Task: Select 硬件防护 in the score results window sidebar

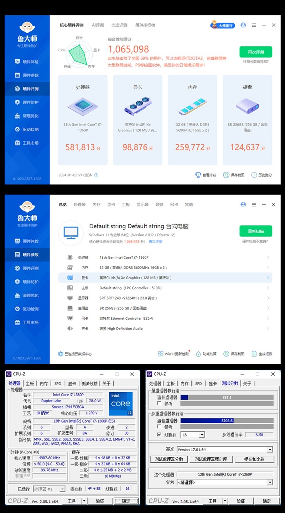Action: tap(27, 103)
